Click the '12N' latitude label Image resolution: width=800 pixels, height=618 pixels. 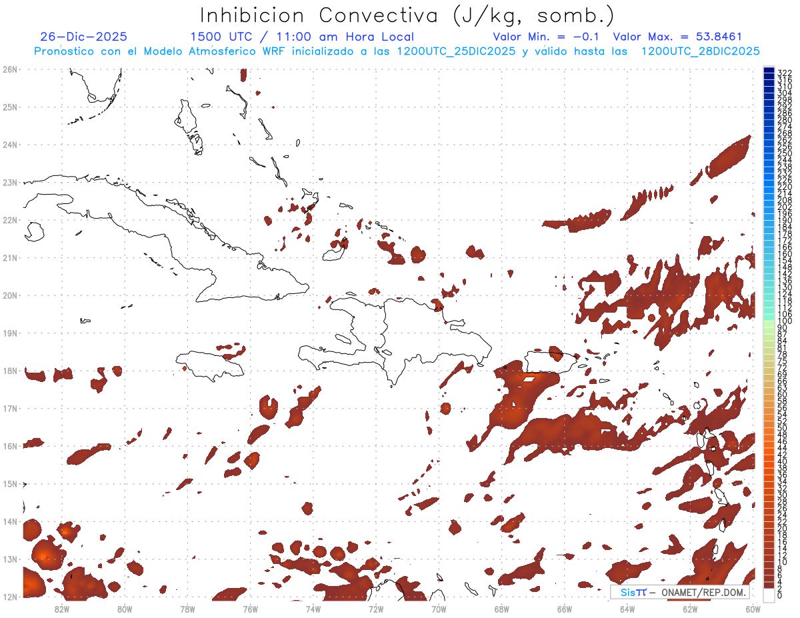[x=10, y=597]
